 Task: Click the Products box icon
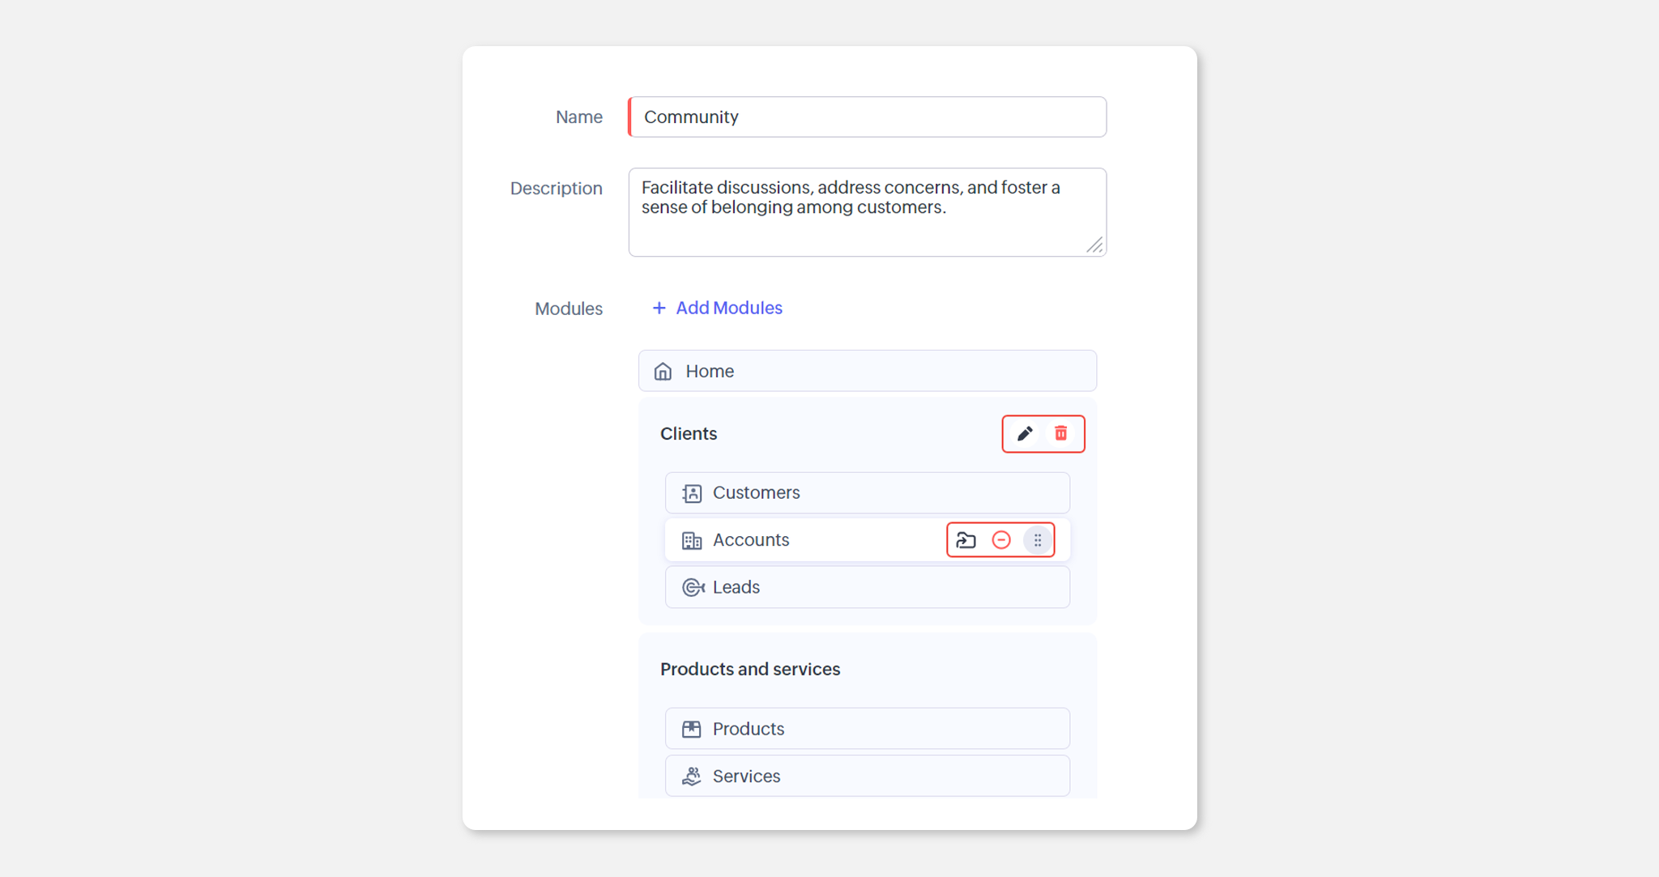(691, 729)
